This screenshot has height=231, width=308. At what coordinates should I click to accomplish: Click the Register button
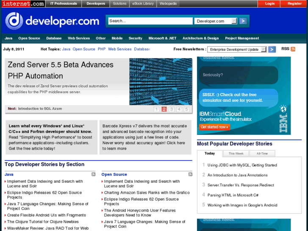294,3
